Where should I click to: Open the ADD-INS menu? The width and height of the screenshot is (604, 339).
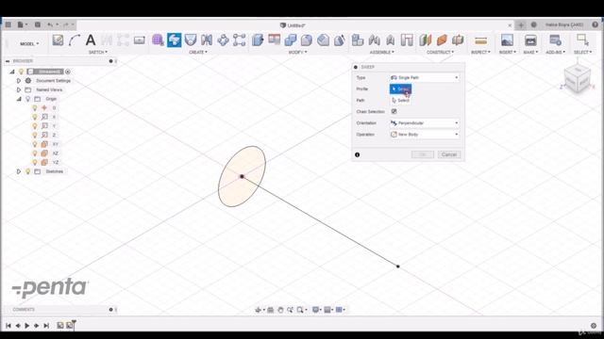coord(555,52)
